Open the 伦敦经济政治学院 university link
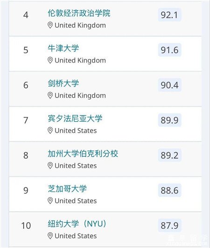Screen dimensions: 210x248 point(79,13)
